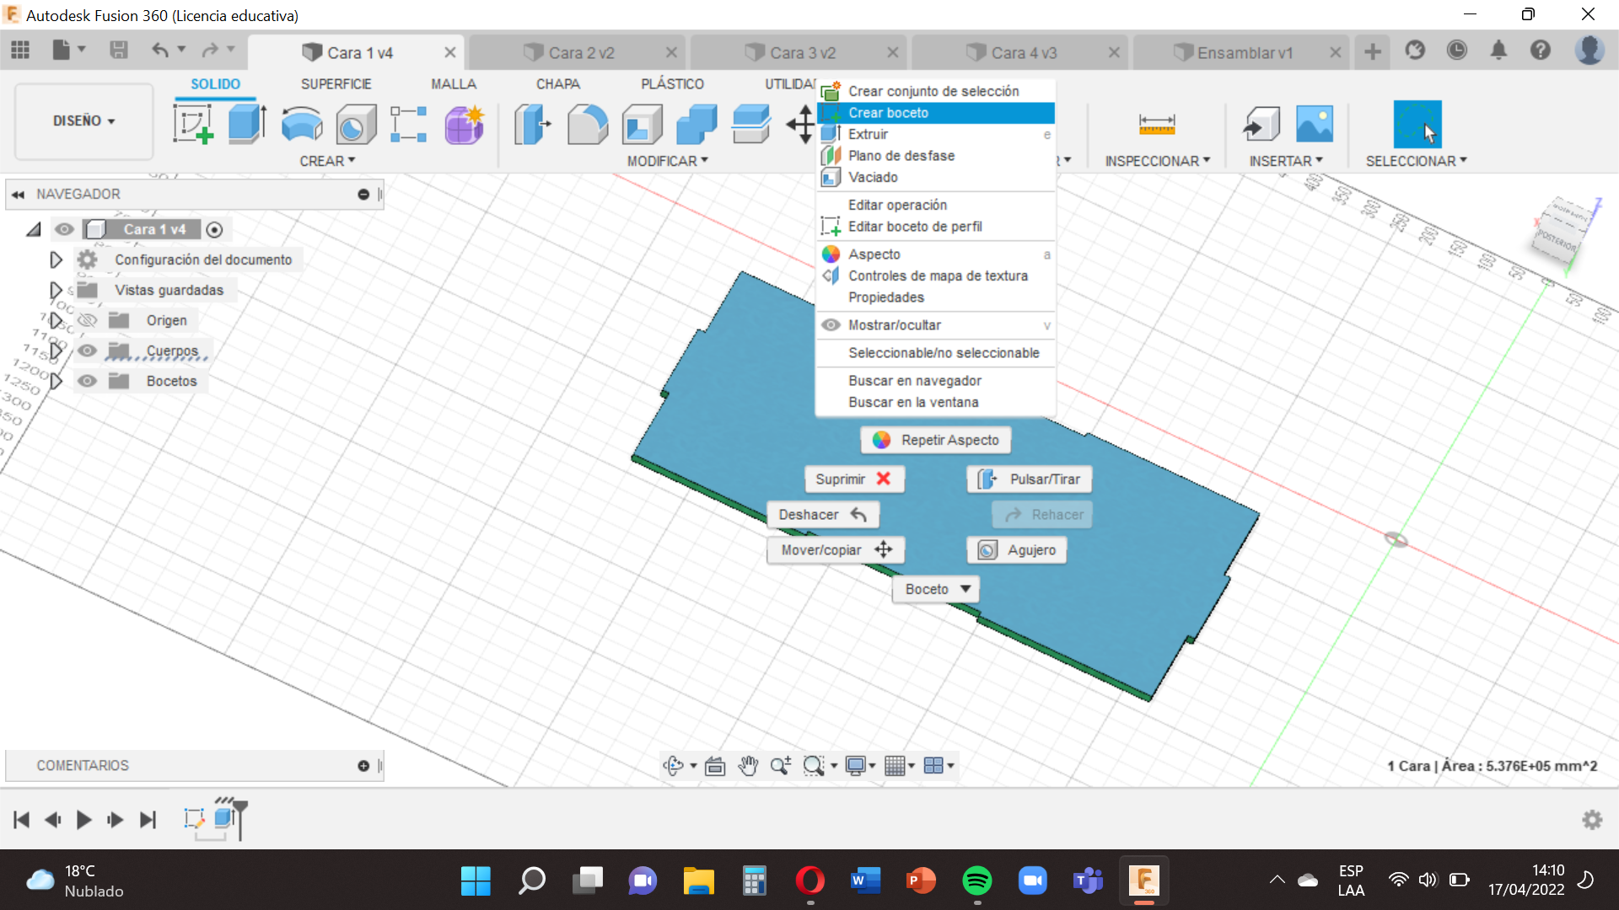Choose Extruir from the context menu
Screen dimensions: 1619x910
936,134
